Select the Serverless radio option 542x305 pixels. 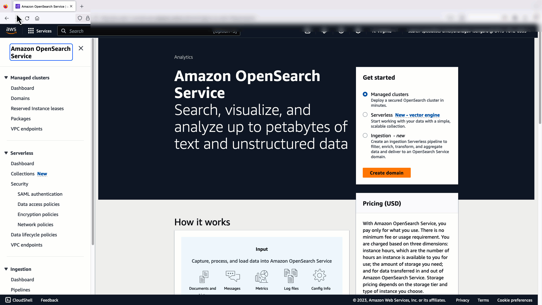click(x=365, y=115)
